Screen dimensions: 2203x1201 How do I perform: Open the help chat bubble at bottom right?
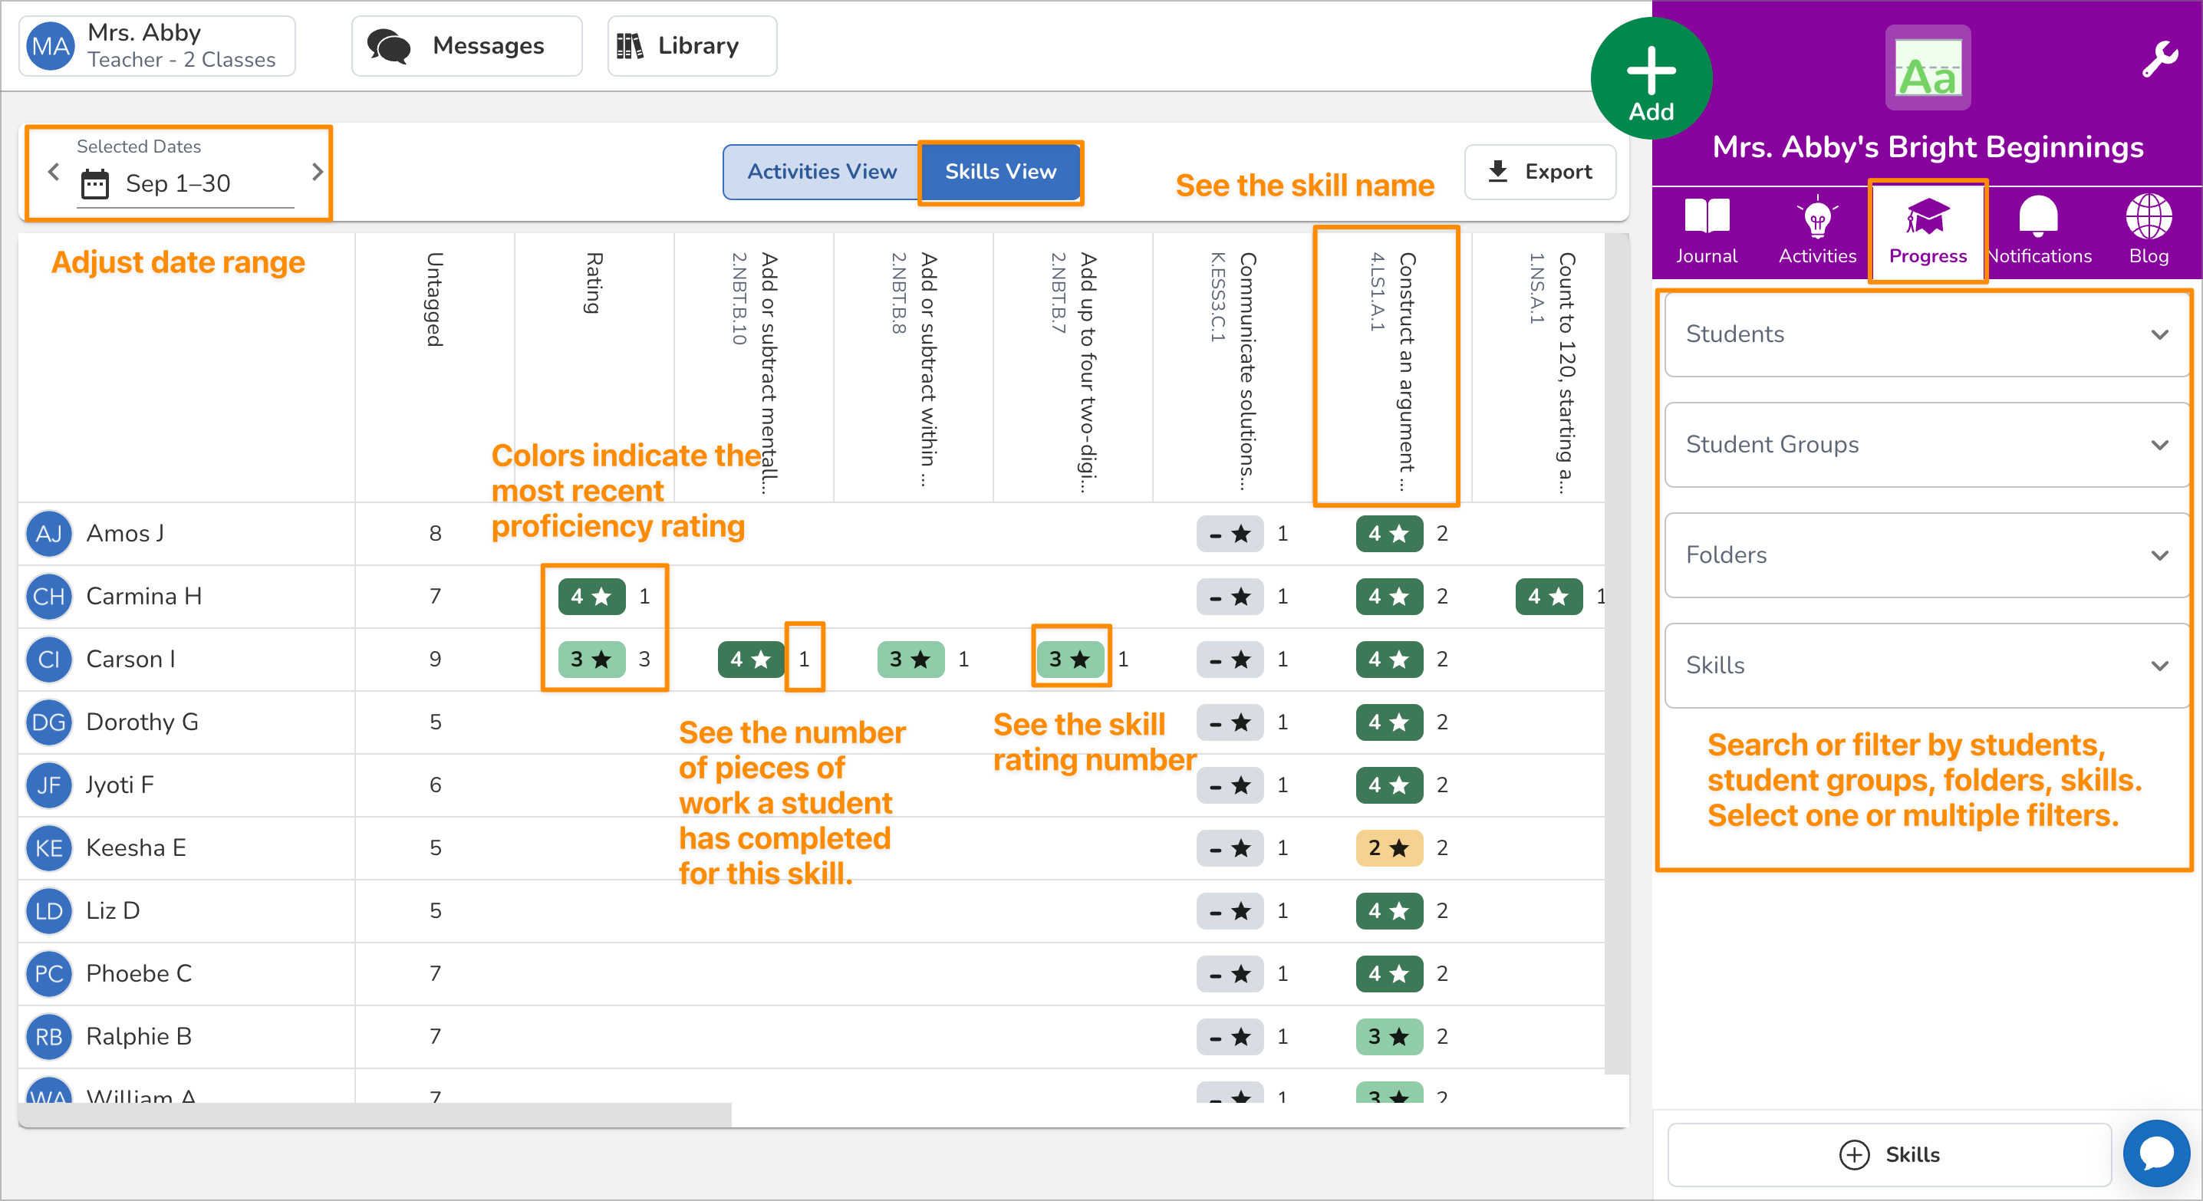[x=2156, y=1153]
